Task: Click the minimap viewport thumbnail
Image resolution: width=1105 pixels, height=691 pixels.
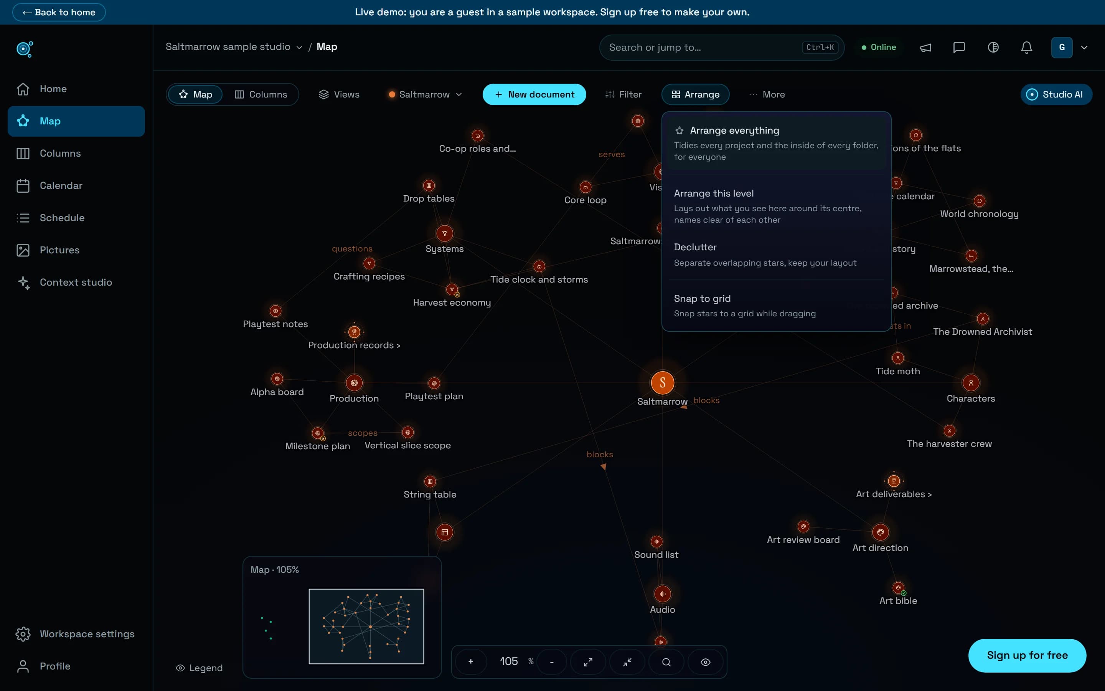Action: [x=366, y=626]
